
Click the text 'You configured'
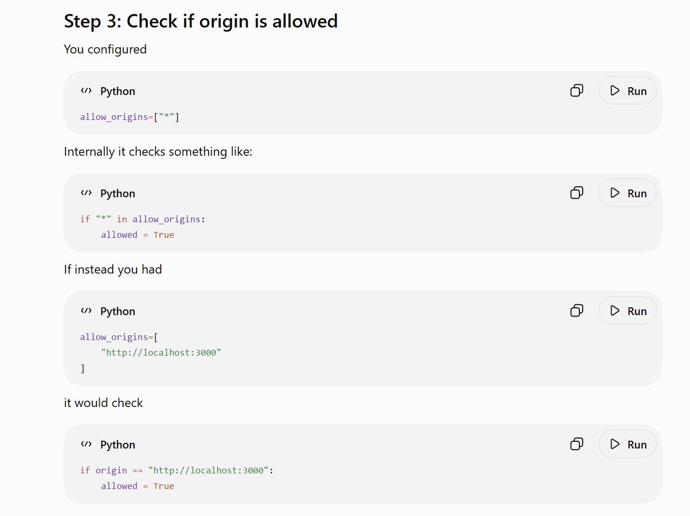pos(105,49)
